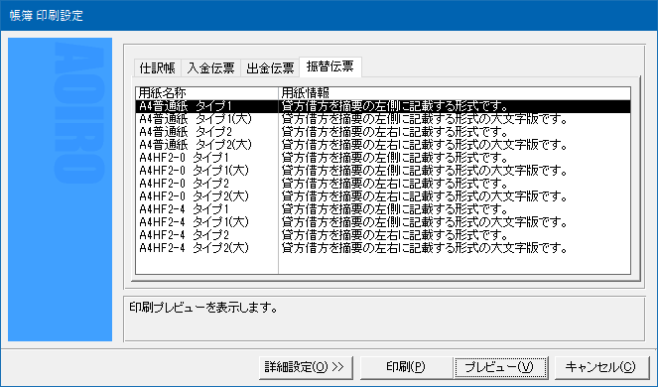Click the 用紙情報 column header

455,93
